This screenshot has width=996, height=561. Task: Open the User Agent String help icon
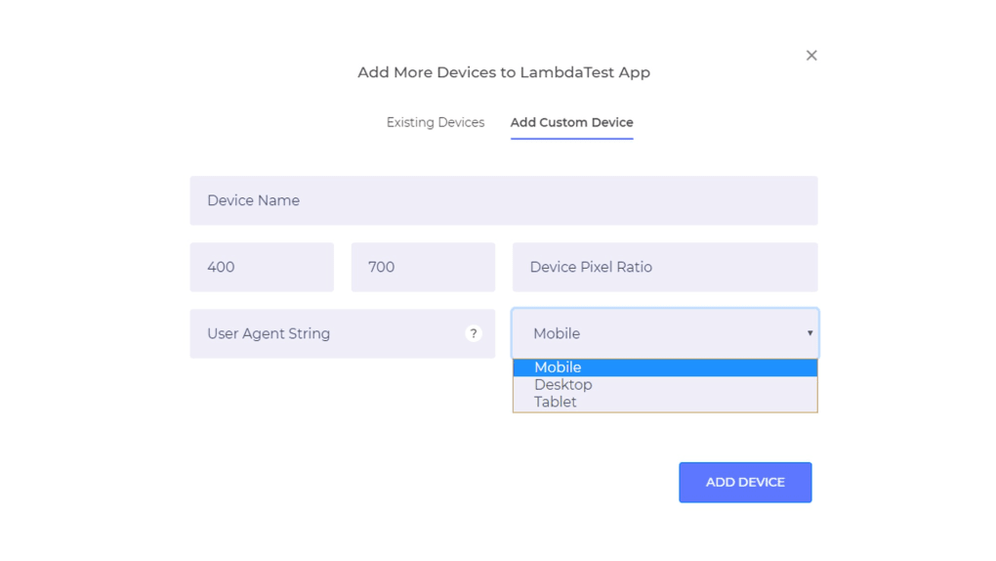pyautogui.click(x=474, y=333)
